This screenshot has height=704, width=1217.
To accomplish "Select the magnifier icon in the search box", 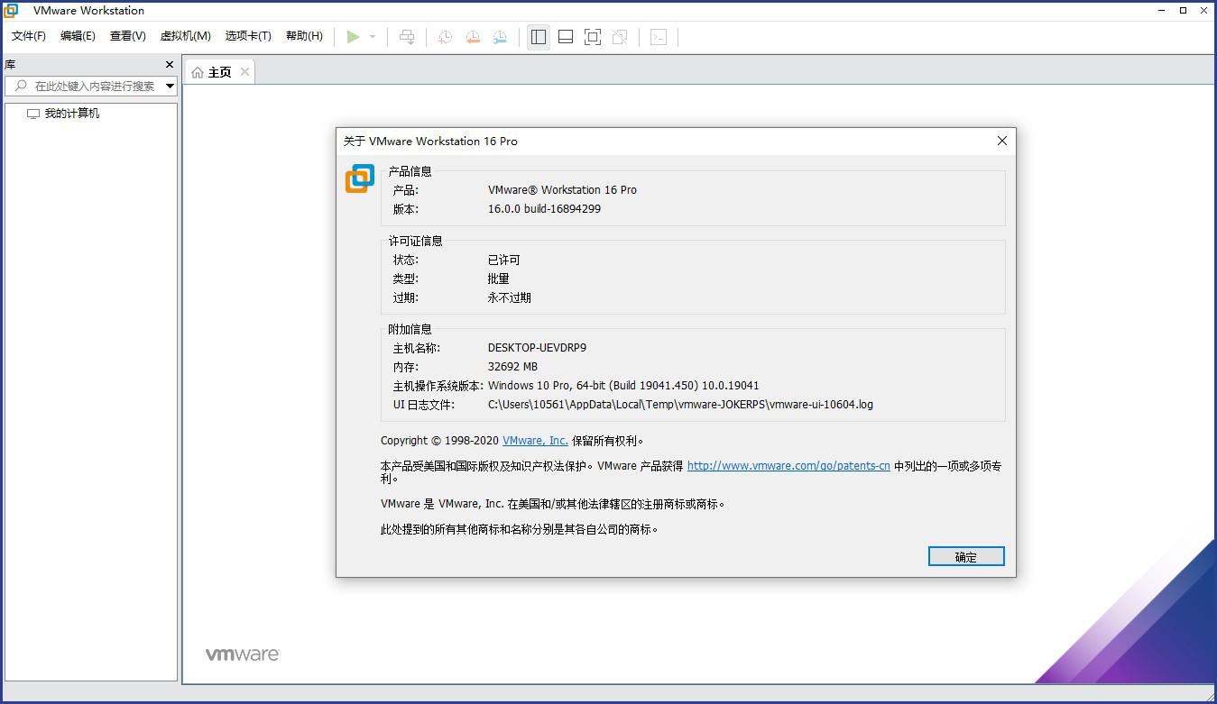I will pyautogui.click(x=20, y=87).
